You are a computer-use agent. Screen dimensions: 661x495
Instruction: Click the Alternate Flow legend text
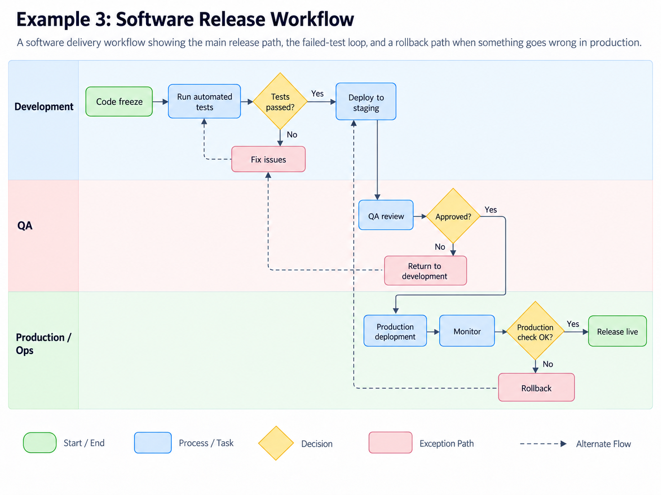coord(603,444)
